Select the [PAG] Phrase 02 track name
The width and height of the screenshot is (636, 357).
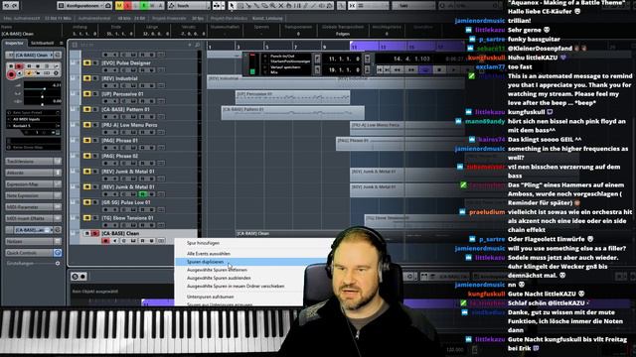click(119, 156)
